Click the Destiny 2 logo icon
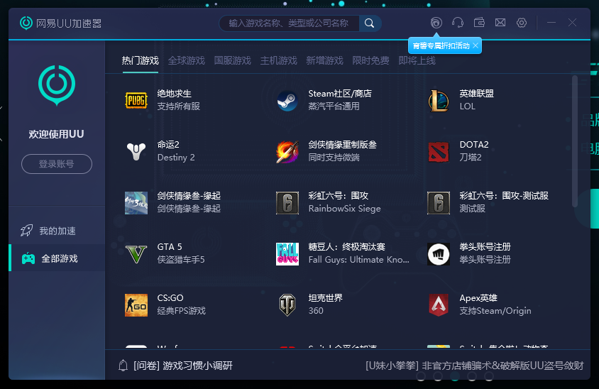Viewport: 599px width, 389px height. [x=136, y=152]
